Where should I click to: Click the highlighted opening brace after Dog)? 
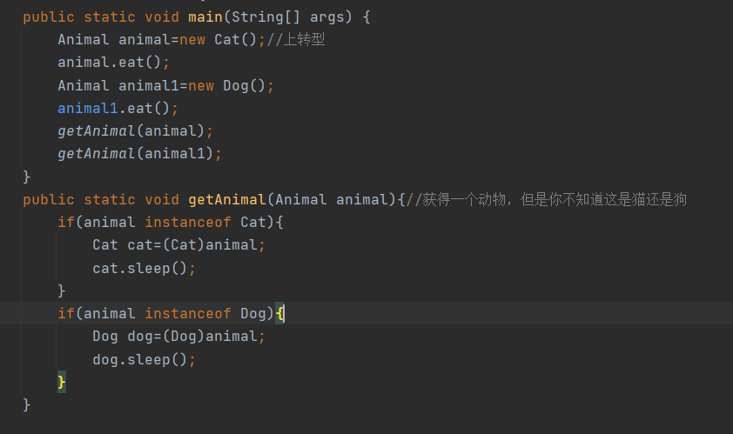pyautogui.click(x=279, y=313)
